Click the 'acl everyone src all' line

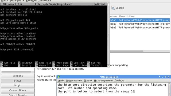click(x=14, y=15)
